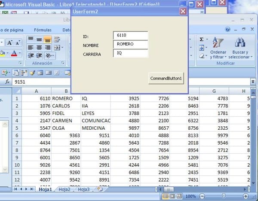258x201 pixels.
Task: Select column A header
Action: point(37,91)
